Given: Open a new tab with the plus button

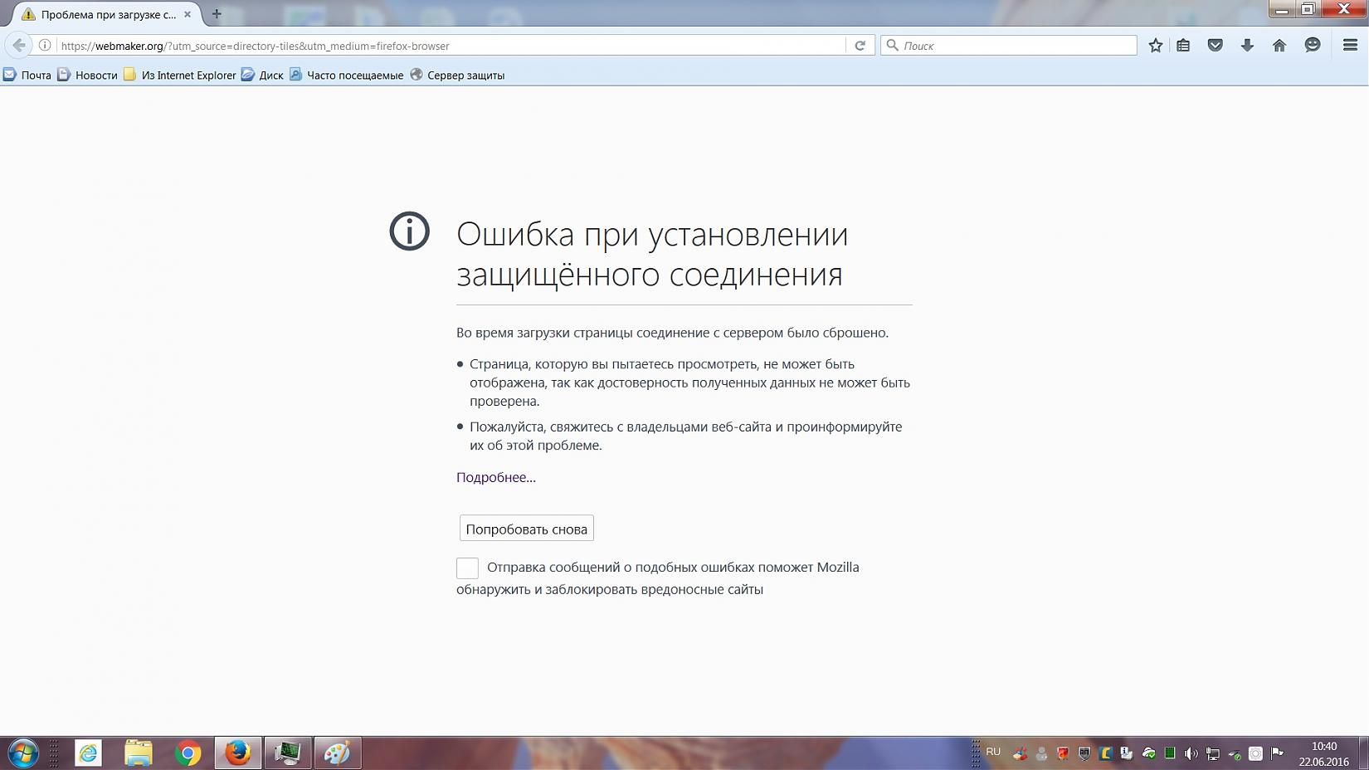Looking at the screenshot, I should [217, 14].
